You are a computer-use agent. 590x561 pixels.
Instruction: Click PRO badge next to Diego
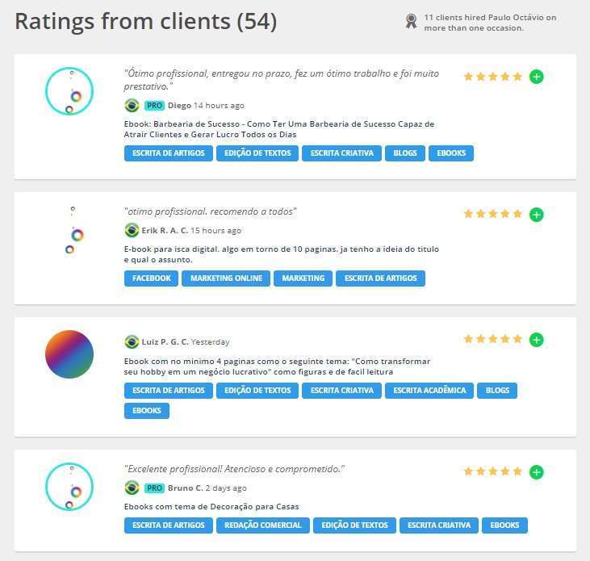point(154,106)
